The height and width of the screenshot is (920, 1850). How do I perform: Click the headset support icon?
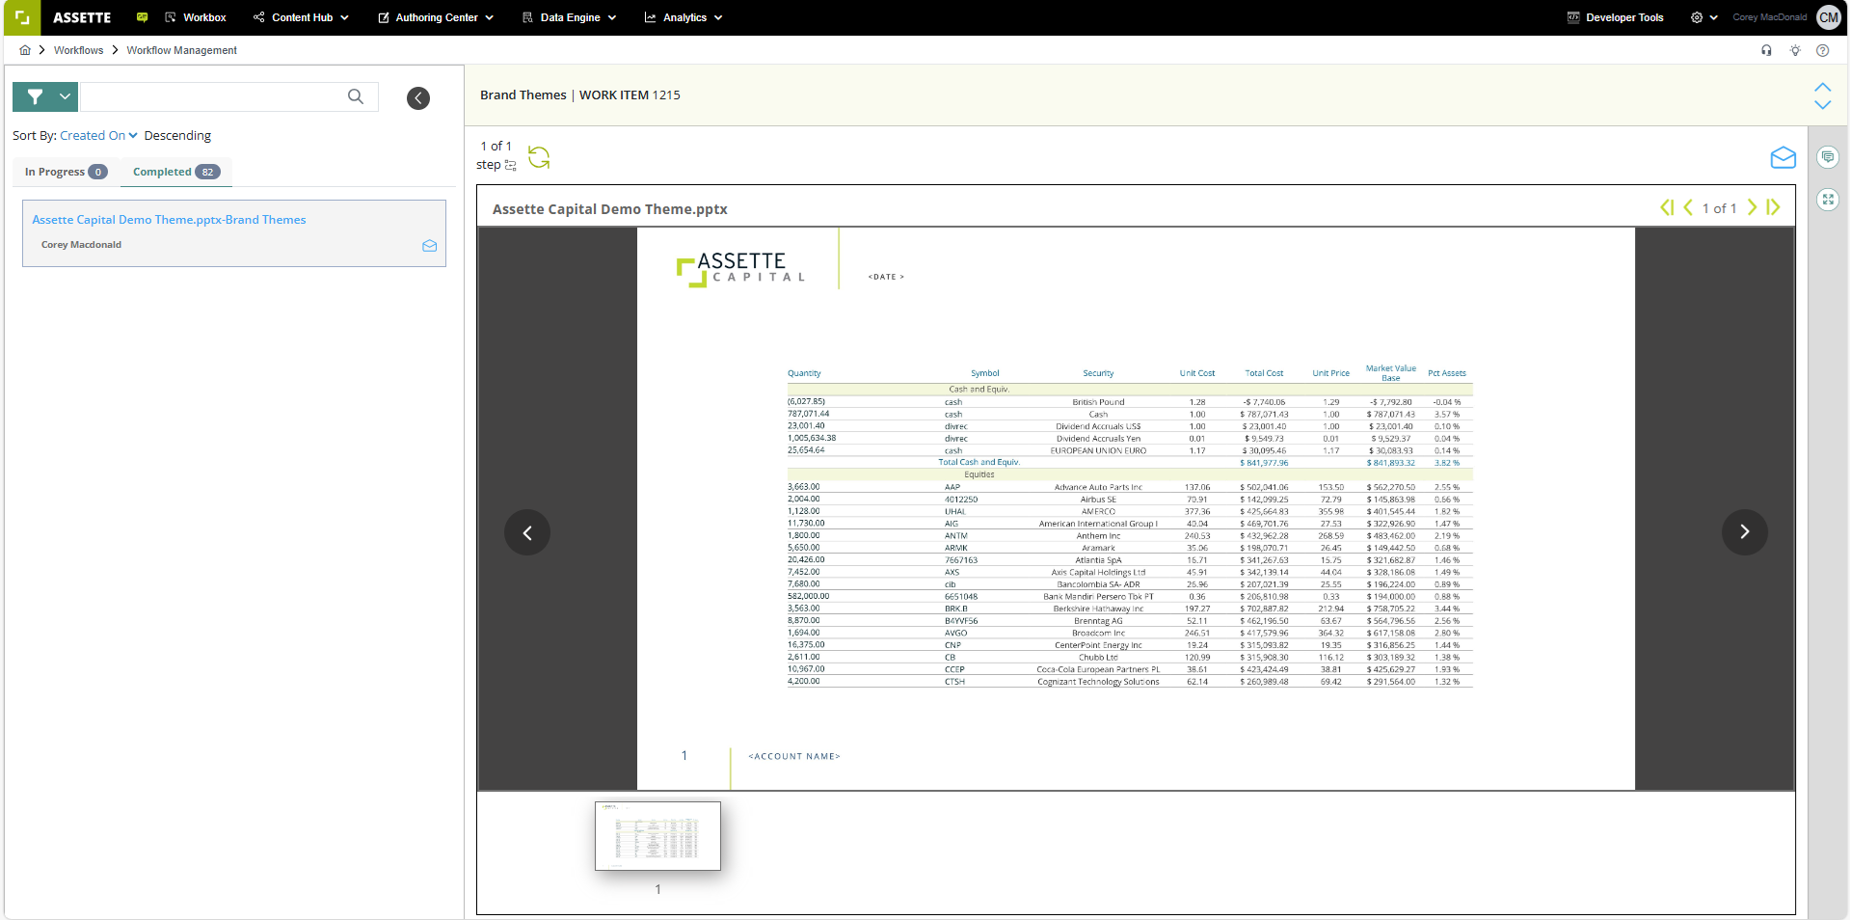point(1767,50)
